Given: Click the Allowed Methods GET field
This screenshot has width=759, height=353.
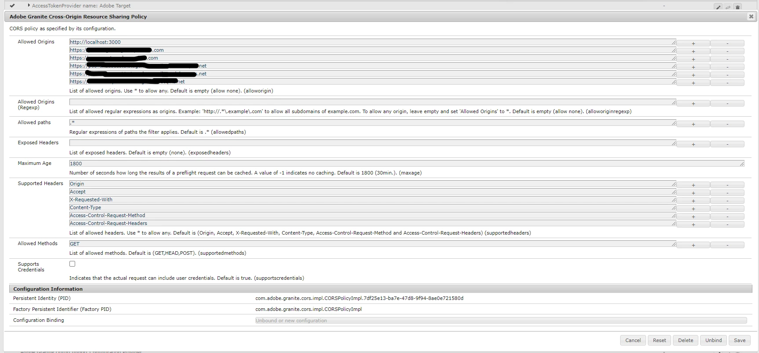Looking at the screenshot, I should click(373, 244).
